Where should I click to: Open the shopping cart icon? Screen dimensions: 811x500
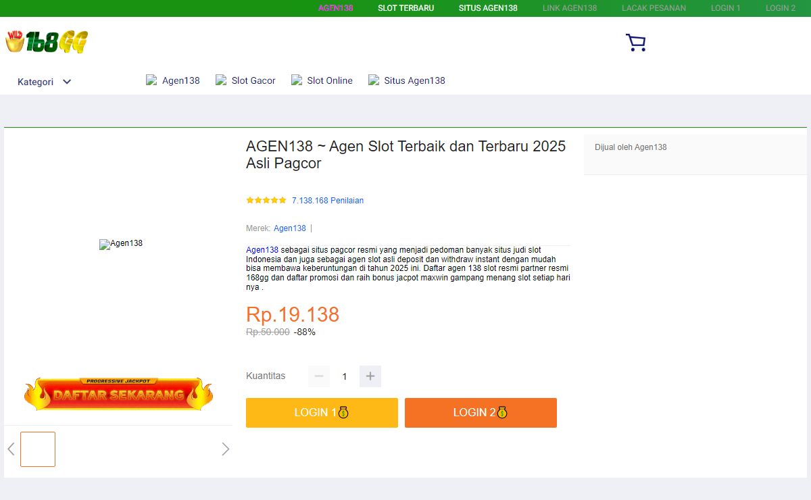636,43
